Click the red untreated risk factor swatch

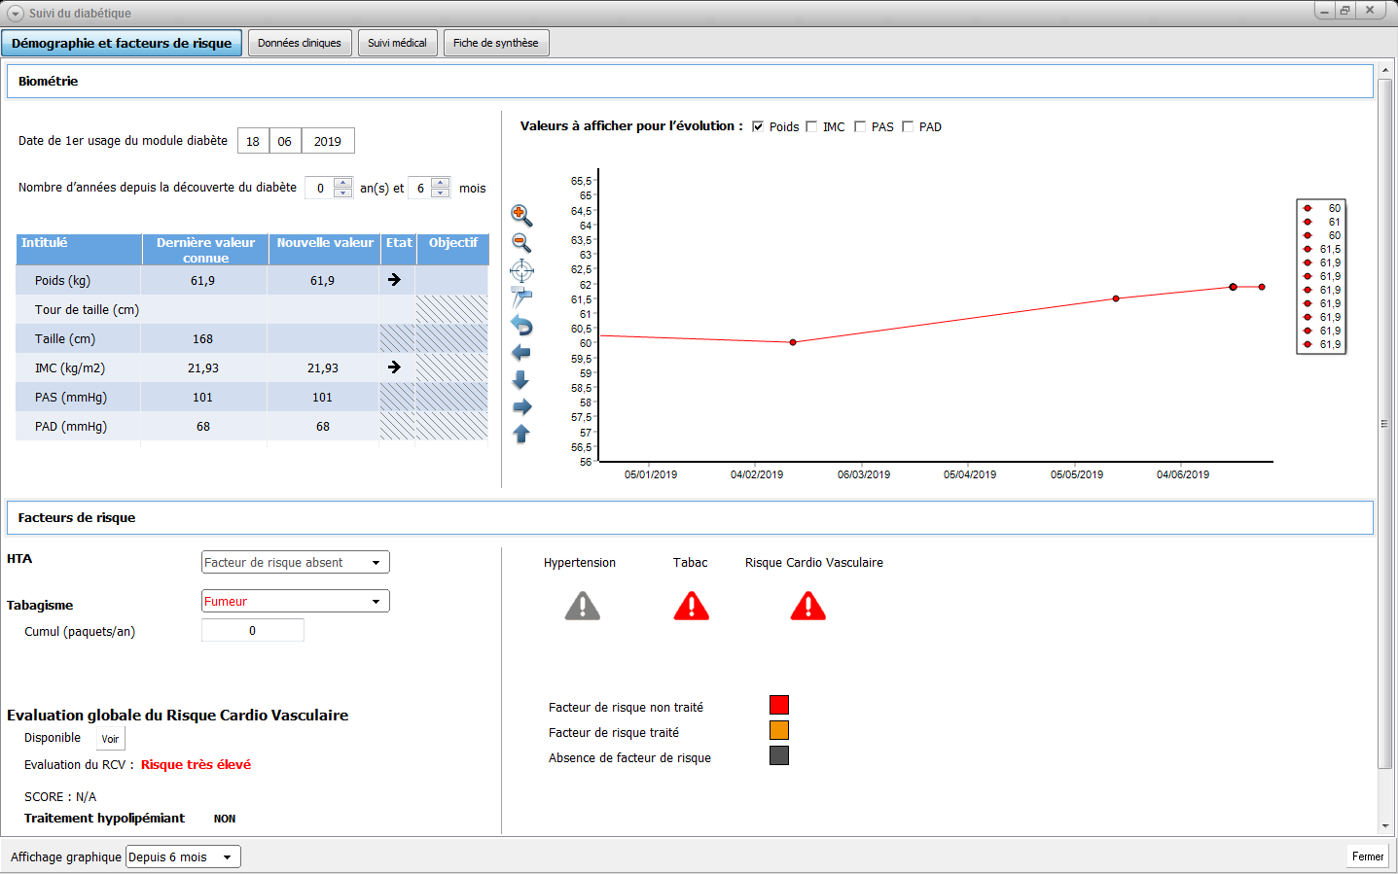point(779,705)
